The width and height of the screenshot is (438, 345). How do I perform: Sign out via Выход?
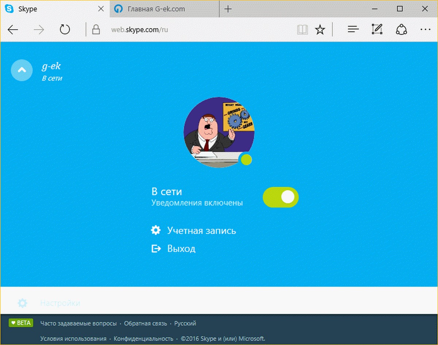coord(181,248)
